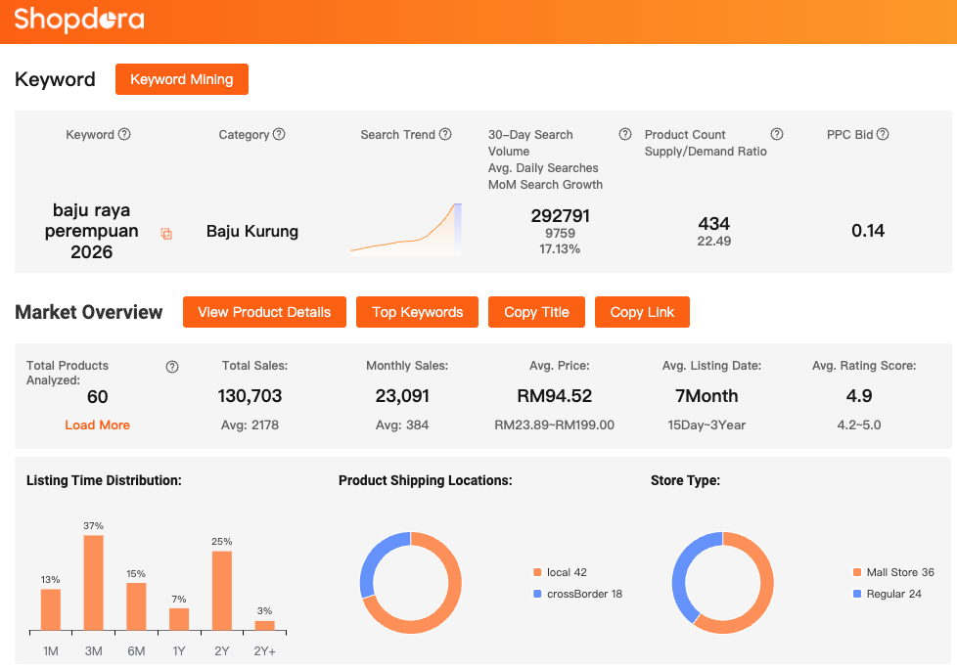The height and width of the screenshot is (669, 957).
Task: Click help icon beside Category header
Action: (x=279, y=134)
